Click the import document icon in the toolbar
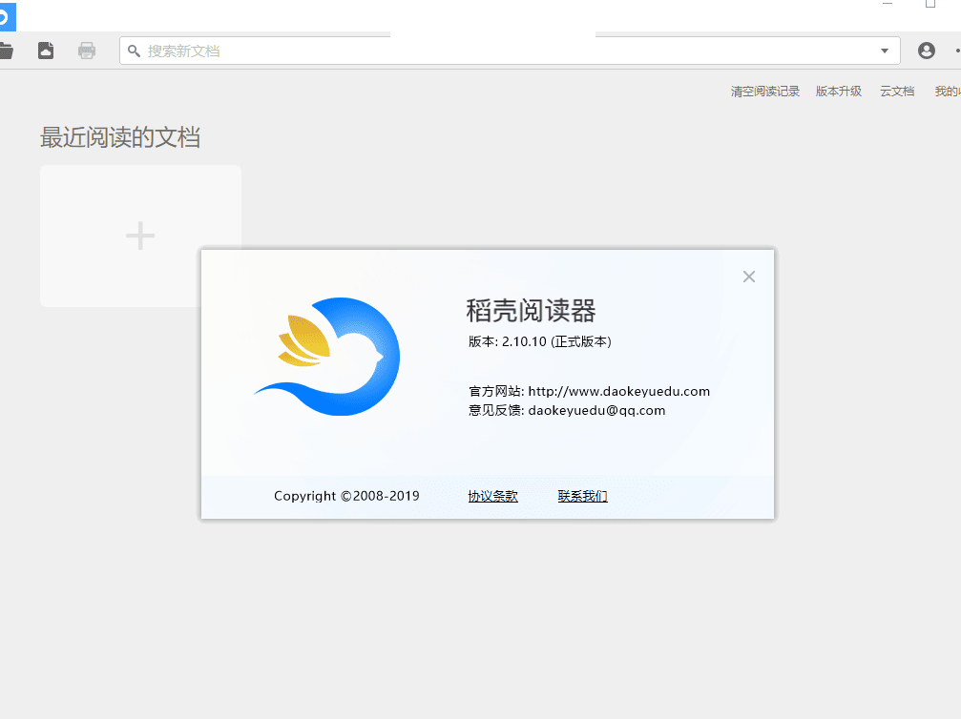 (x=45, y=51)
